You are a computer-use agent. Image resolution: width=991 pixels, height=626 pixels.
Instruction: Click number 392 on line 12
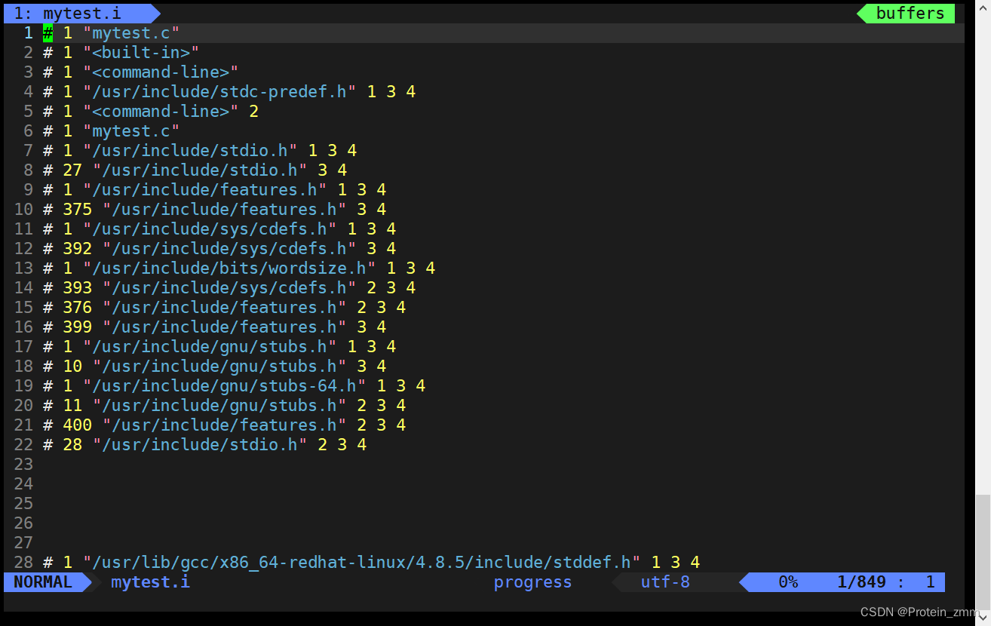pyautogui.click(x=77, y=248)
